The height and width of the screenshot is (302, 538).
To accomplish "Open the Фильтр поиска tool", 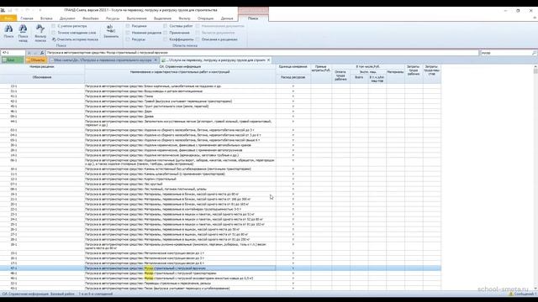I will click(x=40, y=29).
